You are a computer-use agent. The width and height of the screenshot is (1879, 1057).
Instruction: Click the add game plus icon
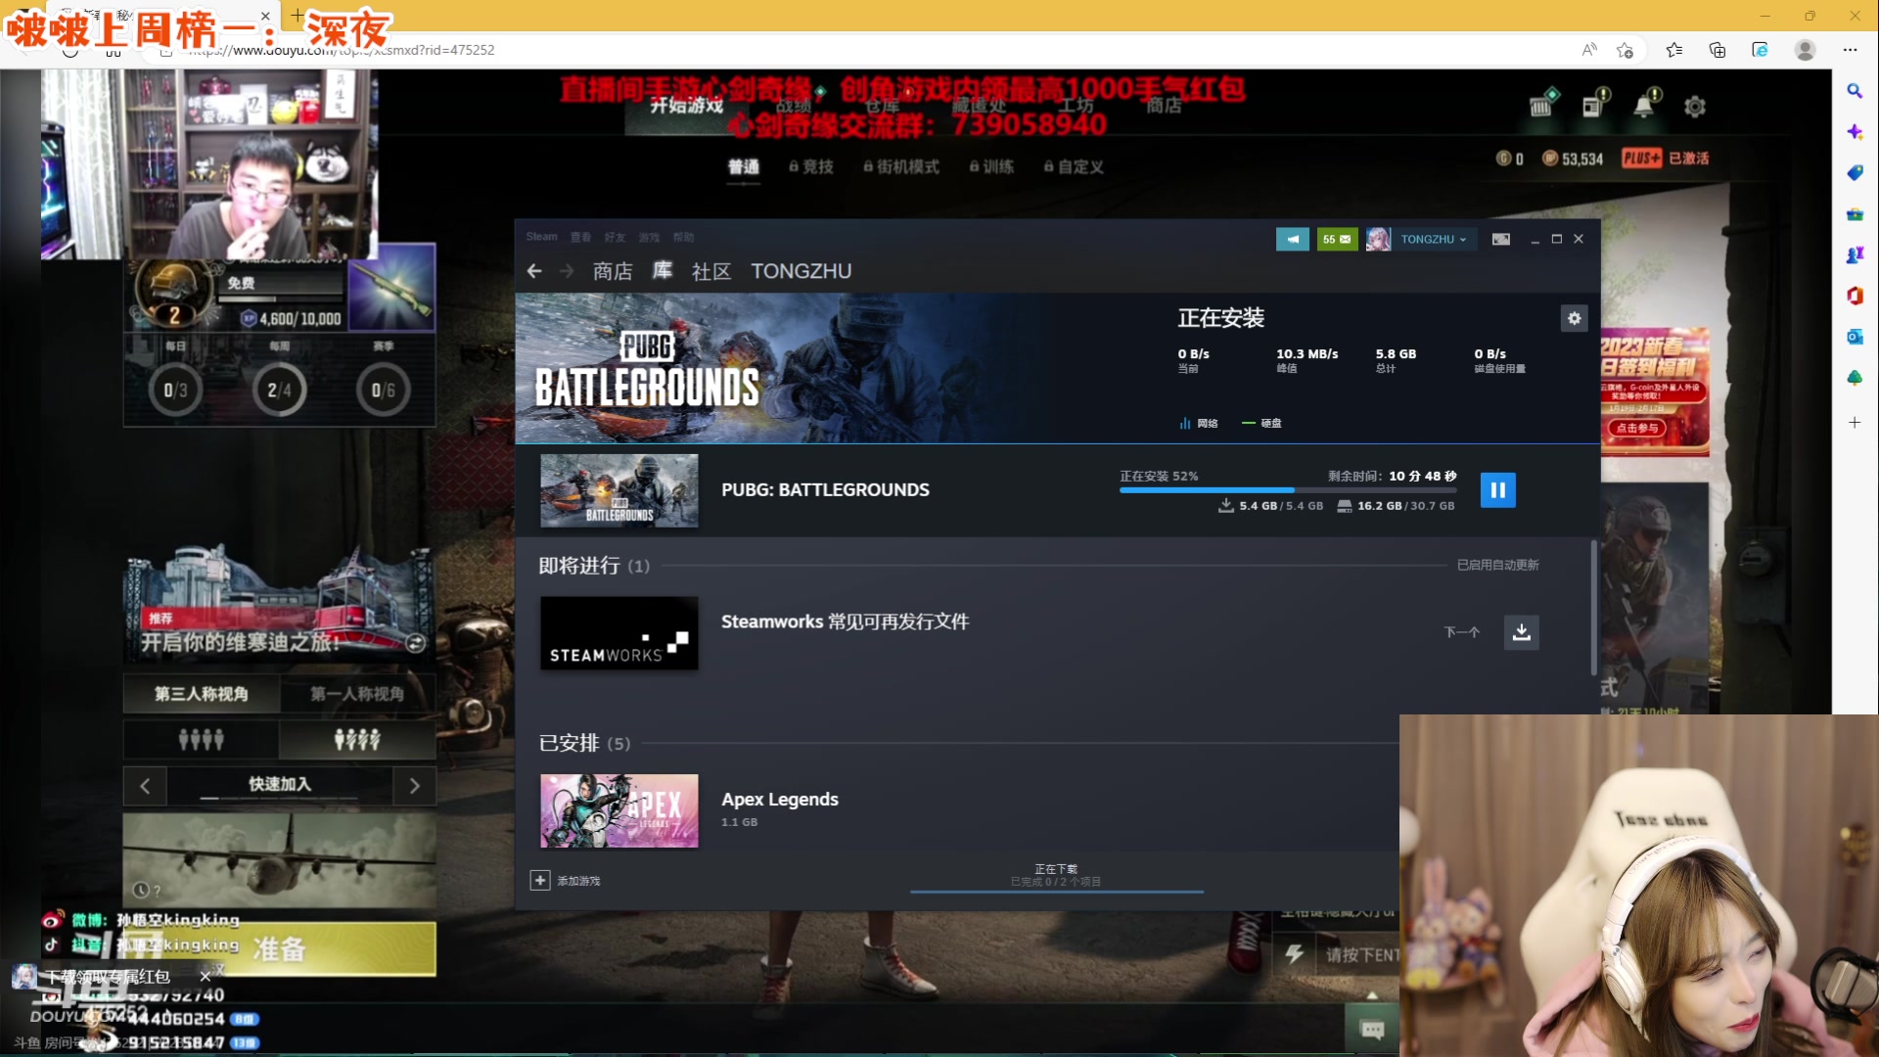coord(540,881)
